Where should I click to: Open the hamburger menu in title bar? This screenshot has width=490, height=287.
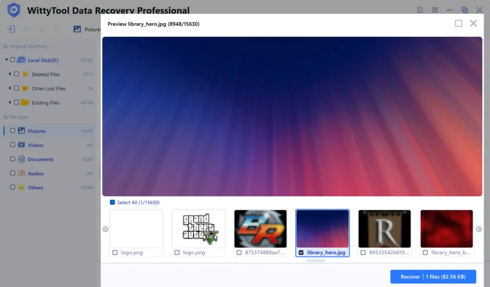(x=434, y=10)
